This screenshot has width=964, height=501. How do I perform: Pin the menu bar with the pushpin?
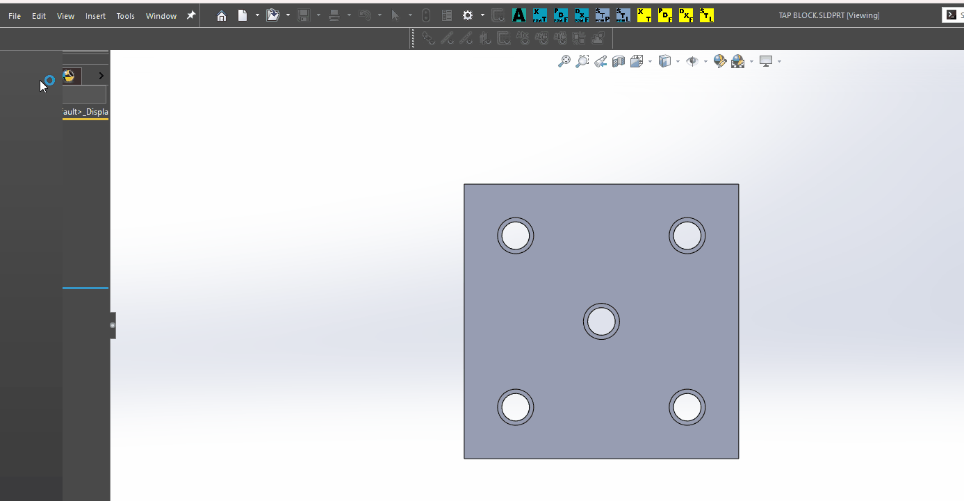[x=191, y=15]
